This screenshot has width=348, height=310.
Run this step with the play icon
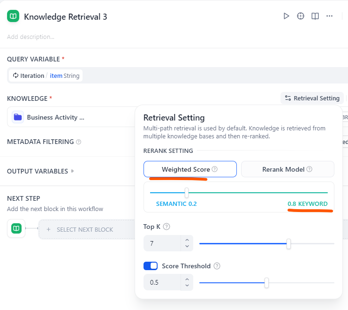pos(287,16)
